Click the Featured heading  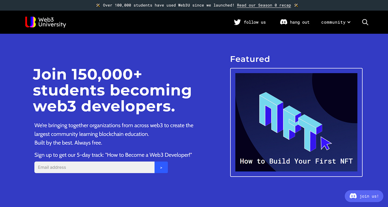(x=250, y=59)
